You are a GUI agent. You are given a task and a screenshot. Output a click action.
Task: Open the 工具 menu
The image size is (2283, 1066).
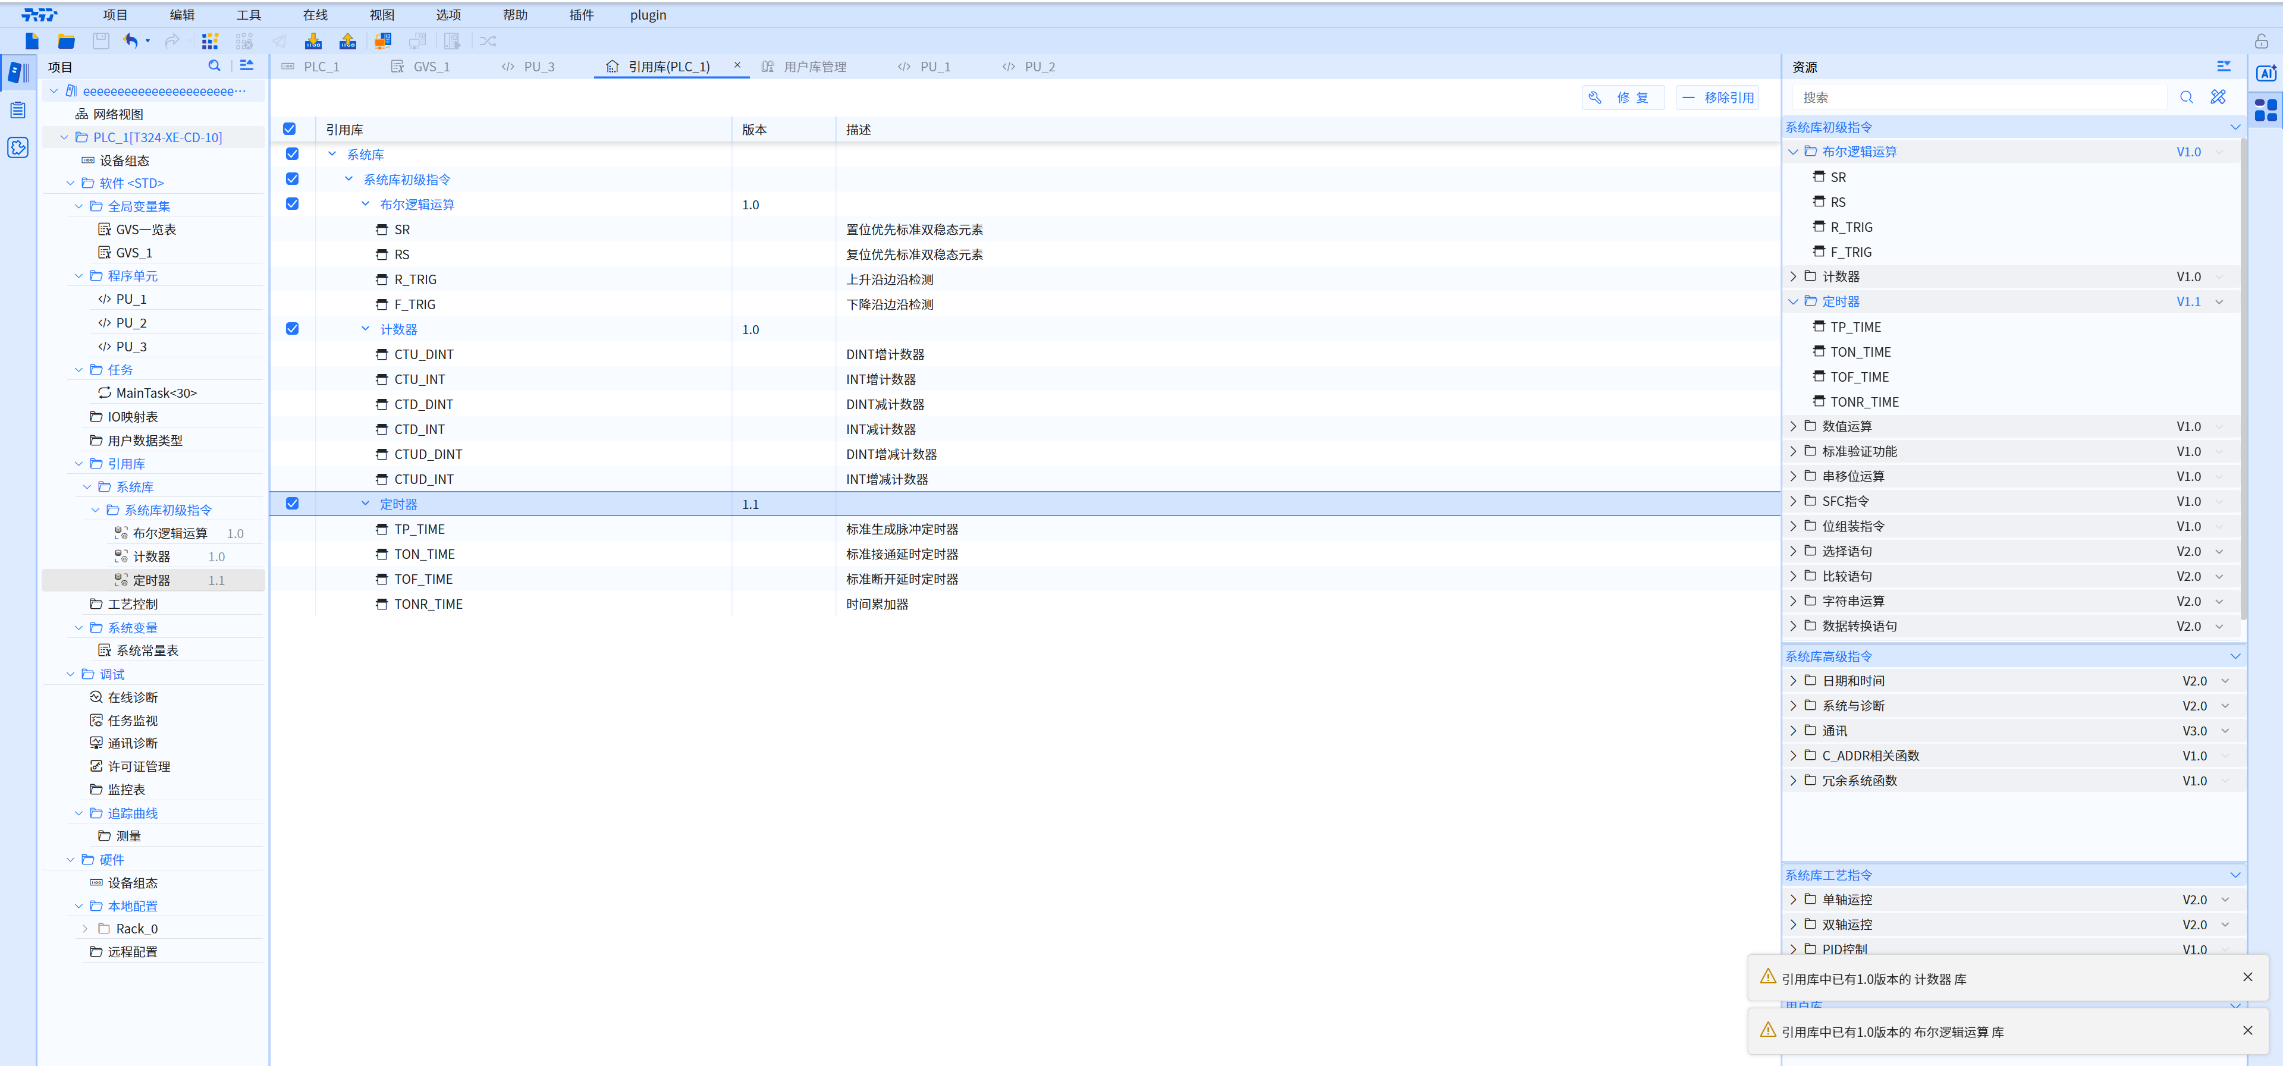click(x=248, y=15)
